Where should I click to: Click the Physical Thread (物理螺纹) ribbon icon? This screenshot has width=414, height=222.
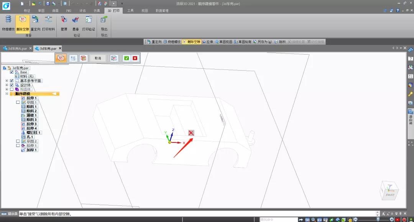pos(8,20)
